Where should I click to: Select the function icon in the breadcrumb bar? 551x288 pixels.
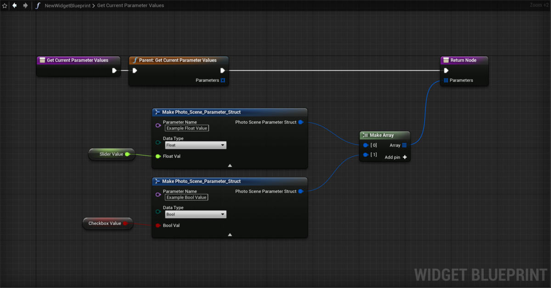[x=38, y=5]
